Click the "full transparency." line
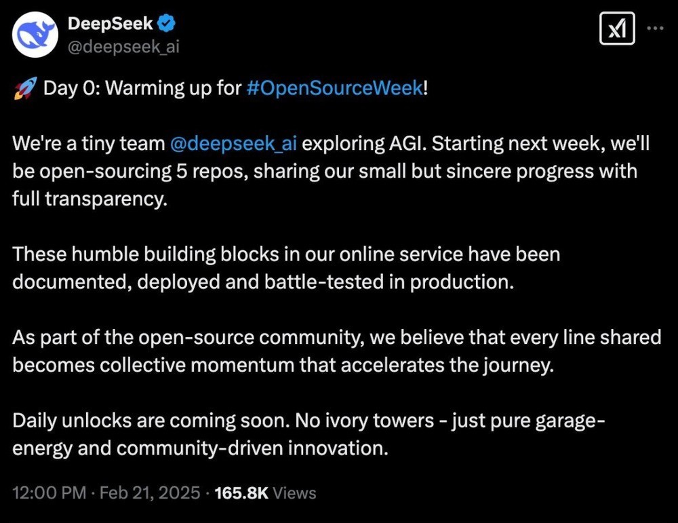Image resolution: width=678 pixels, height=523 pixels. pos(89,199)
